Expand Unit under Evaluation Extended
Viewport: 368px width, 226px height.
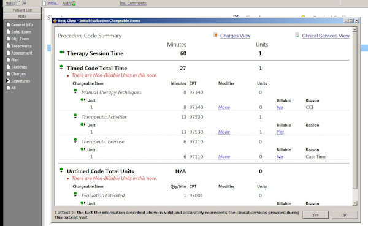[x=83, y=203]
